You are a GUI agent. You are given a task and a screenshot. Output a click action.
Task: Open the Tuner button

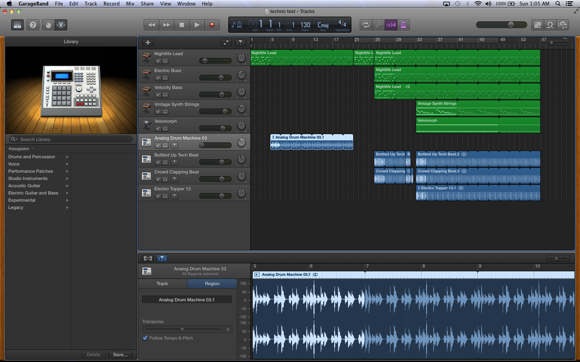point(378,25)
